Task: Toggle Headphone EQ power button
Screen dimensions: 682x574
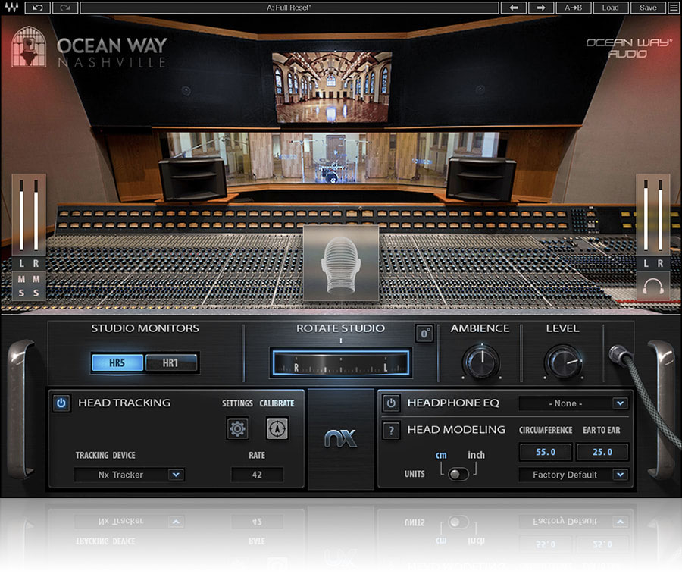Action: coord(391,403)
